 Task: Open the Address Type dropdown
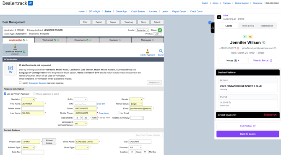coord(28,147)
